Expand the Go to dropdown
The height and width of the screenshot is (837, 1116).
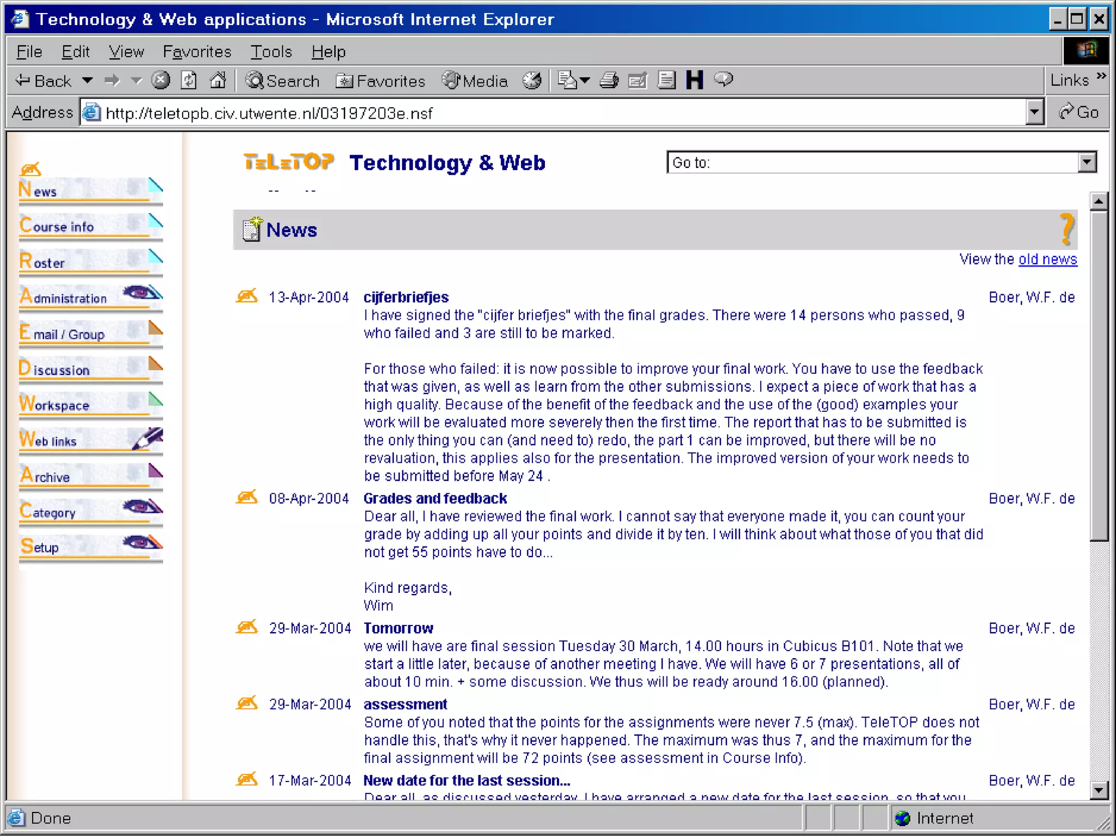coord(1087,162)
